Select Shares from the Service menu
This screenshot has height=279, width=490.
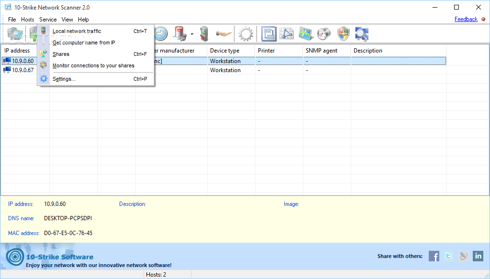[x=96, y=54]
